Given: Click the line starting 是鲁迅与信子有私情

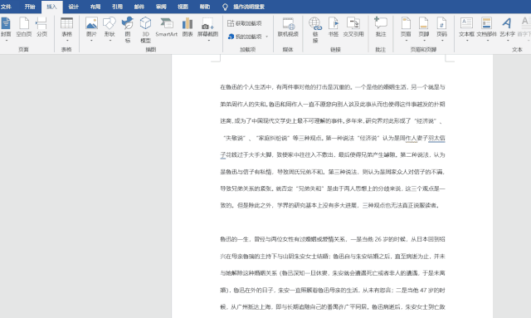Looking at the screenshot, I should coord(333,172).
